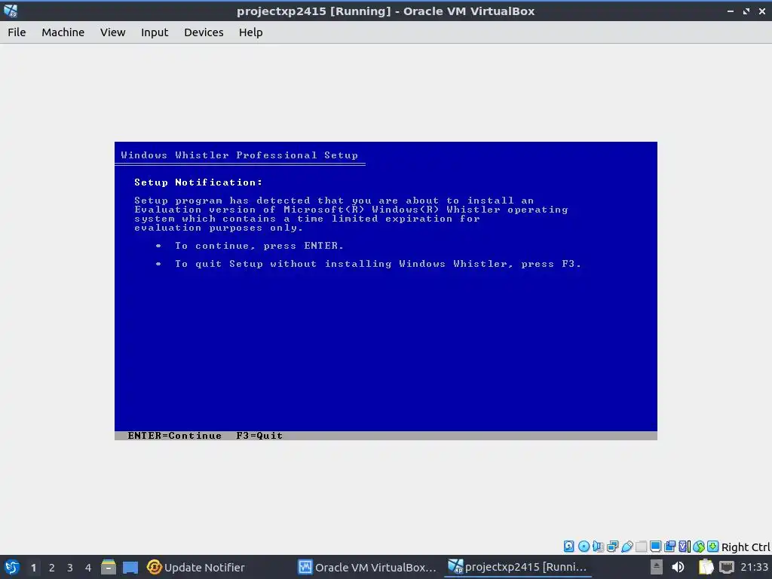Minimize the VirtualBox VM window
The height and width of the screenshot is (579, 772).
click(731, 11)
